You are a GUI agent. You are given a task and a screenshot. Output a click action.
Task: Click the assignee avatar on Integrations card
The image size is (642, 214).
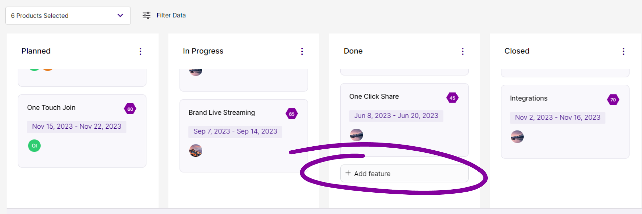click(x=517, y=136)
